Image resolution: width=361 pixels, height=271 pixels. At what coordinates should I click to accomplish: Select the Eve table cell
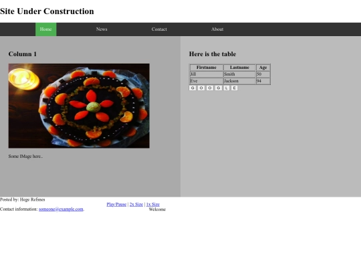207,81
